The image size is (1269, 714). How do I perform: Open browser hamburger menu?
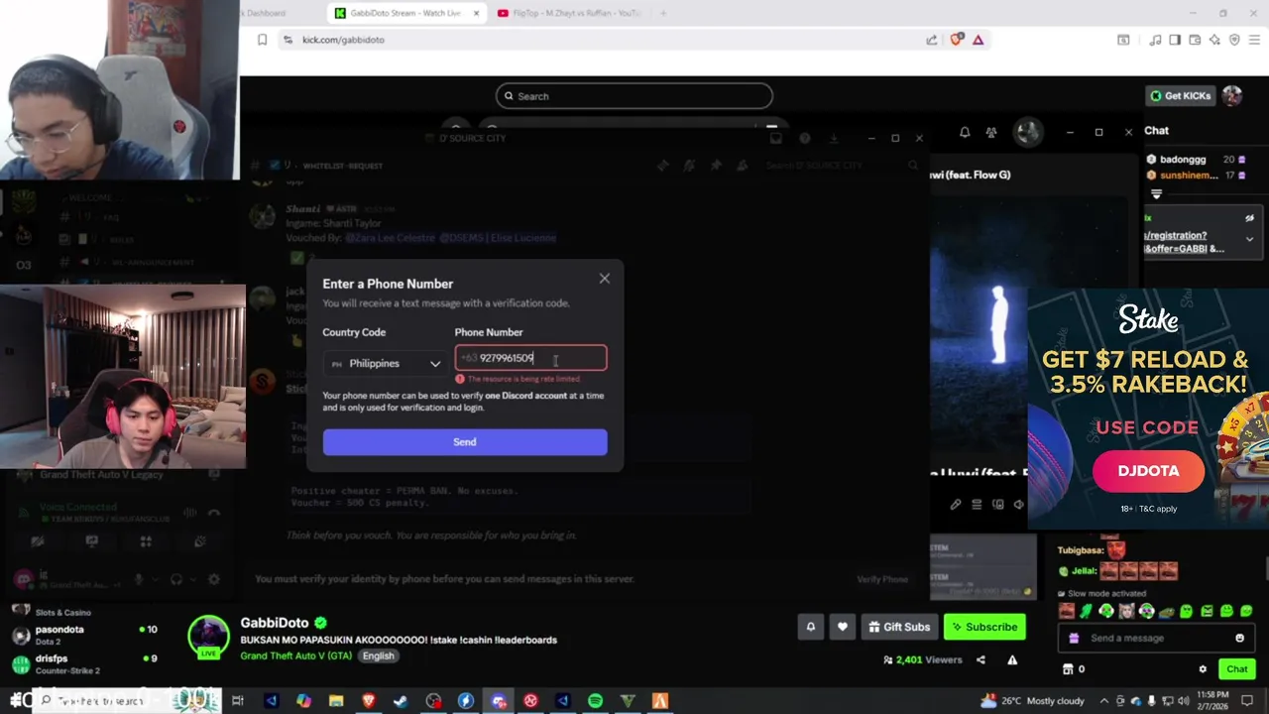[x=1254, y=40]
